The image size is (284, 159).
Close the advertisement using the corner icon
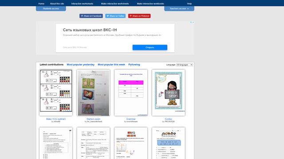click(x=193, y=23)
